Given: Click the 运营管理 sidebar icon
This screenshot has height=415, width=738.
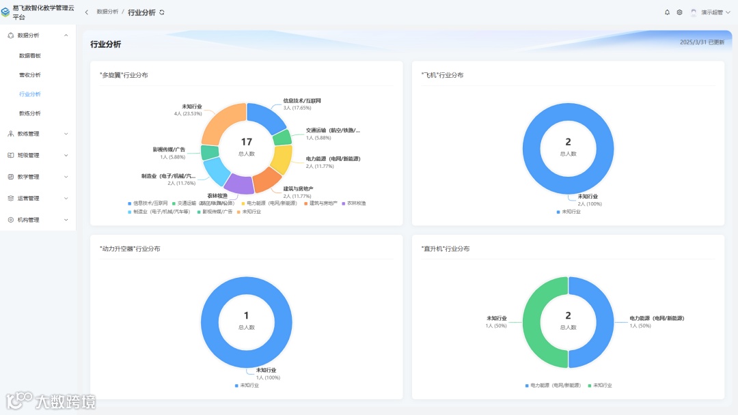Looking at the screenshot, I should [10, 199].
